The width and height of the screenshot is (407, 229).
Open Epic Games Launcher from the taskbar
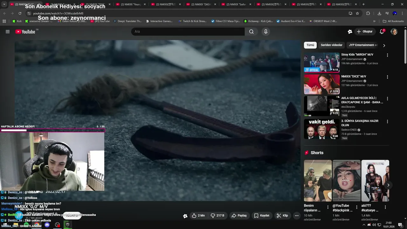pyautogui.click(x=68, y=225)
